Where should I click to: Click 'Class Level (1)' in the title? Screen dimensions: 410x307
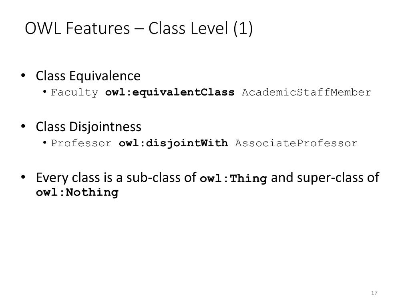(x=201, y=28)
